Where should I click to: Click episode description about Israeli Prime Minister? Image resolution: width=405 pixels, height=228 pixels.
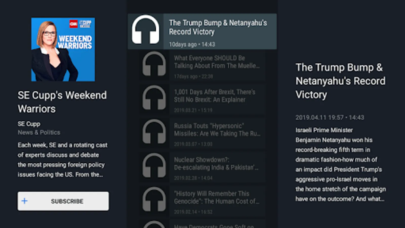click(341, 164)
